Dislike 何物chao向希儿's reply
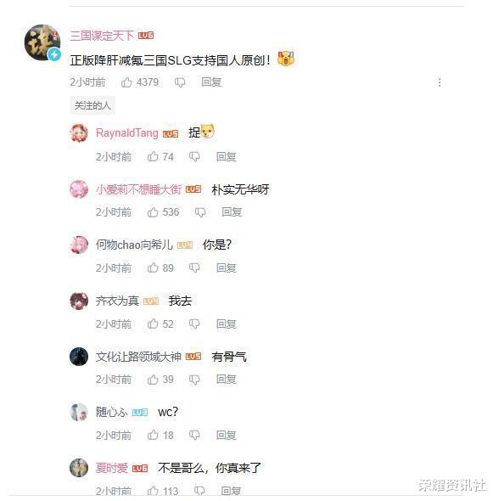493x501 pixels. (x=194, y=267)
